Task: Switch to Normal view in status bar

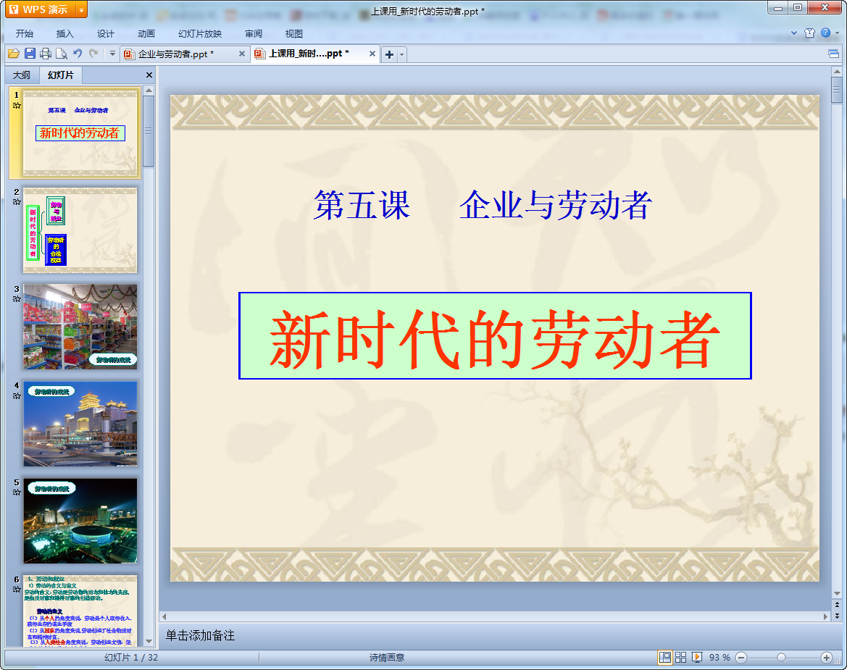Action: [665, 657]
